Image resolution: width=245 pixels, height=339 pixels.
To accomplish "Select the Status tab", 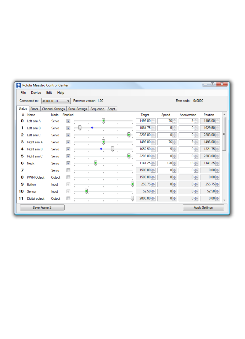I will pyautogui.click(x=23, y=109).
